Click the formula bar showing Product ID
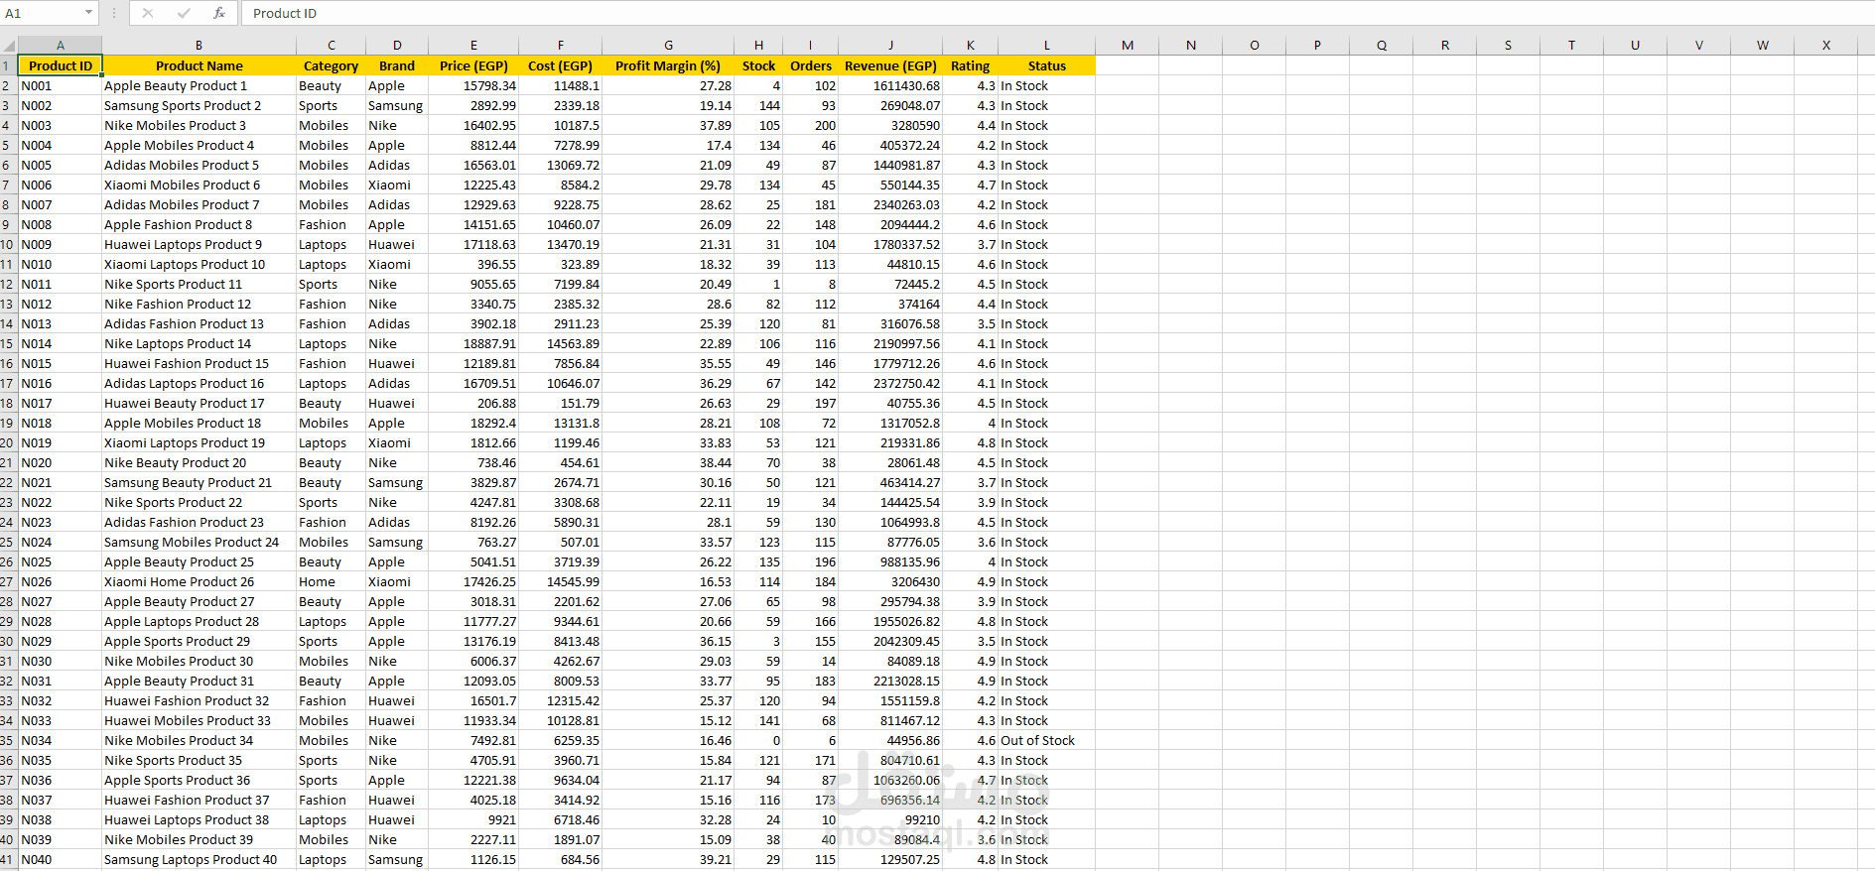This screenshot has height=871, width=1875. point(1058,13)
